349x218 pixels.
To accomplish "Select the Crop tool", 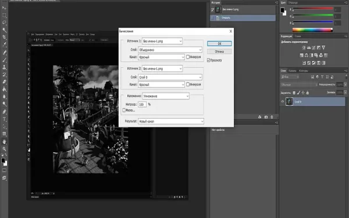I will tap(4, 37).
